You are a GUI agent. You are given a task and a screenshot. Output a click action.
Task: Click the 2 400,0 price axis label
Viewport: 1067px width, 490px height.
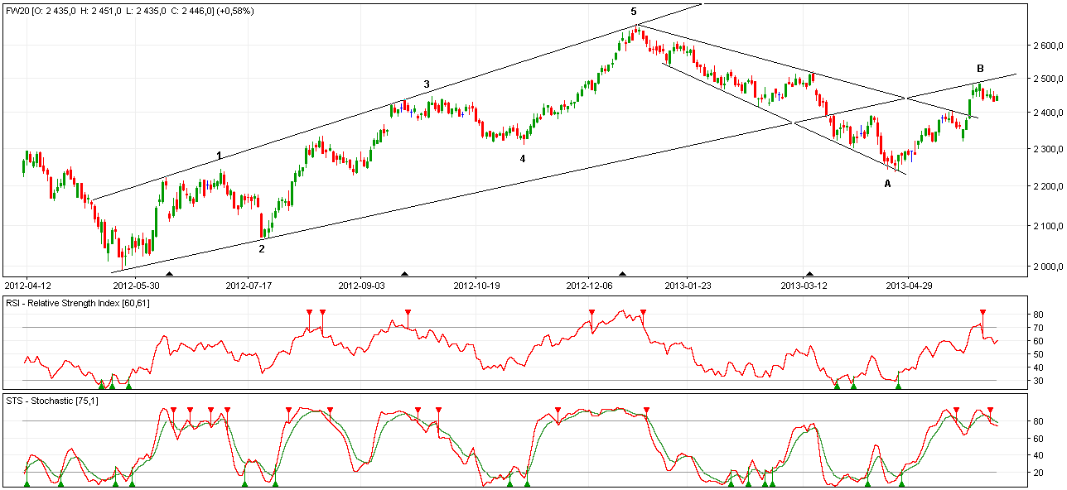click(x=1048, y=112)
